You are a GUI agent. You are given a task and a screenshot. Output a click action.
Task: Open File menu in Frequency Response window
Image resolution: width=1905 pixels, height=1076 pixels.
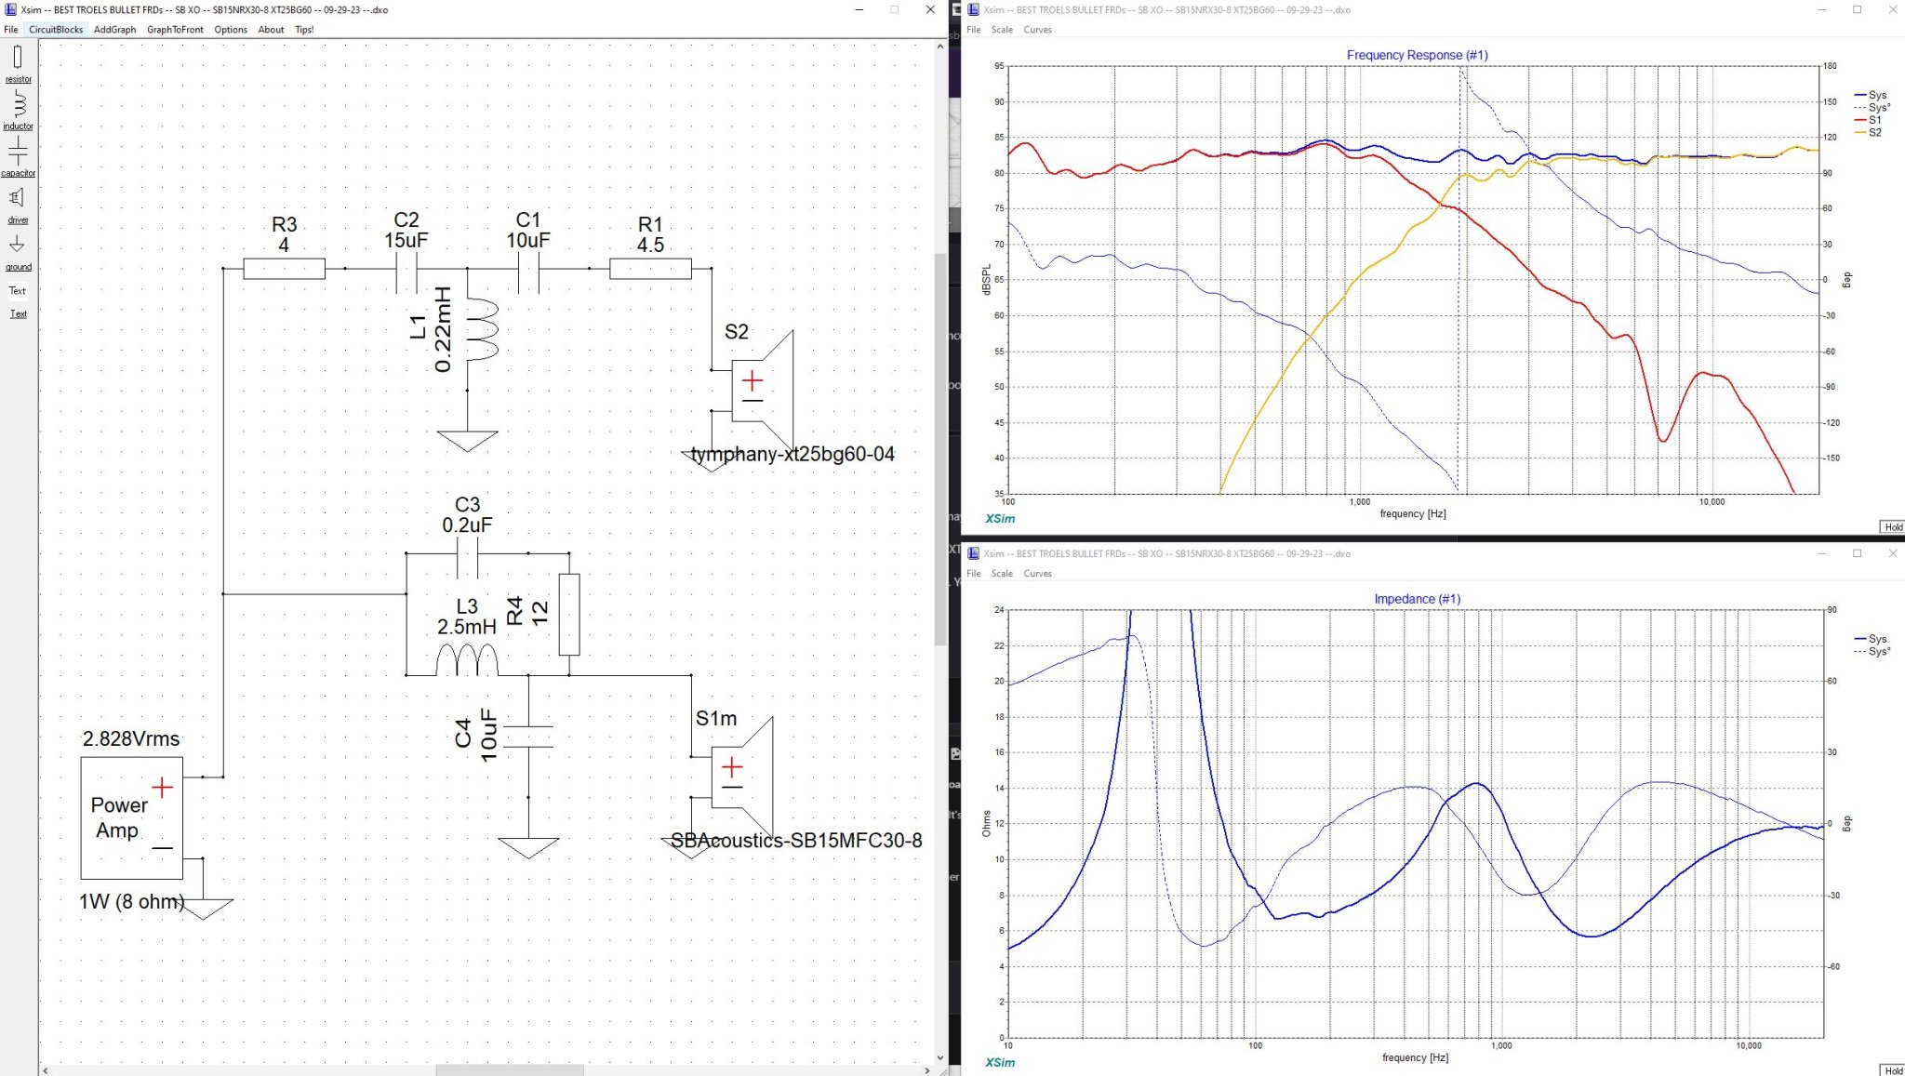(x=973, y=30)
